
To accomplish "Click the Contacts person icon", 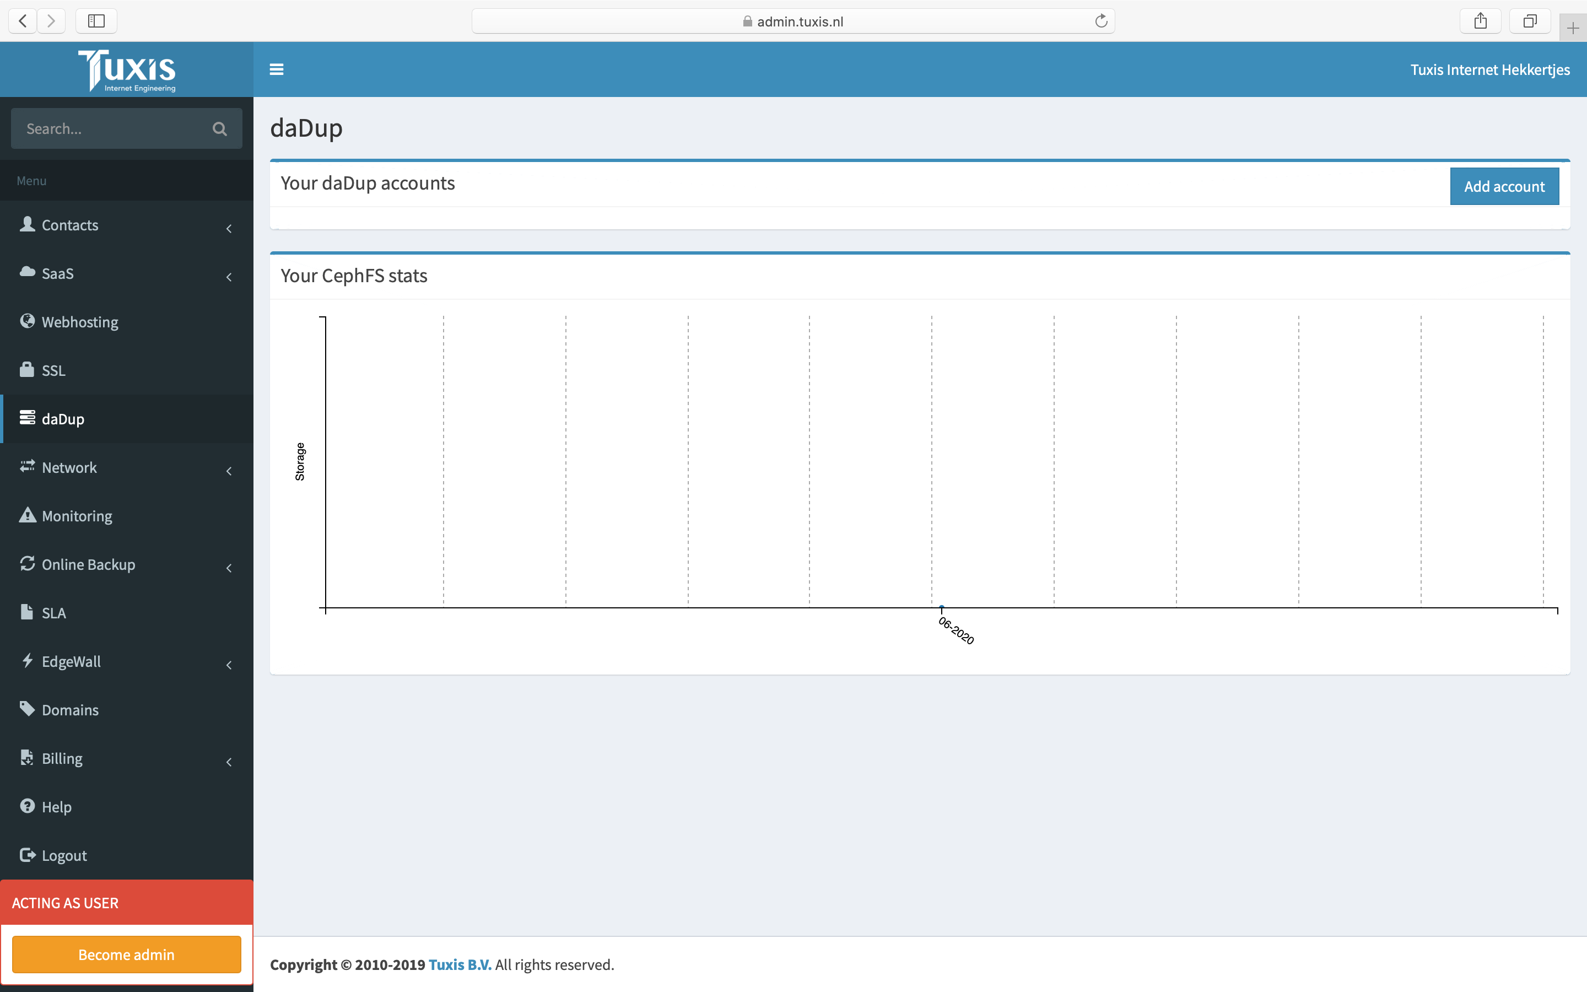I will (x=27, y=224).
